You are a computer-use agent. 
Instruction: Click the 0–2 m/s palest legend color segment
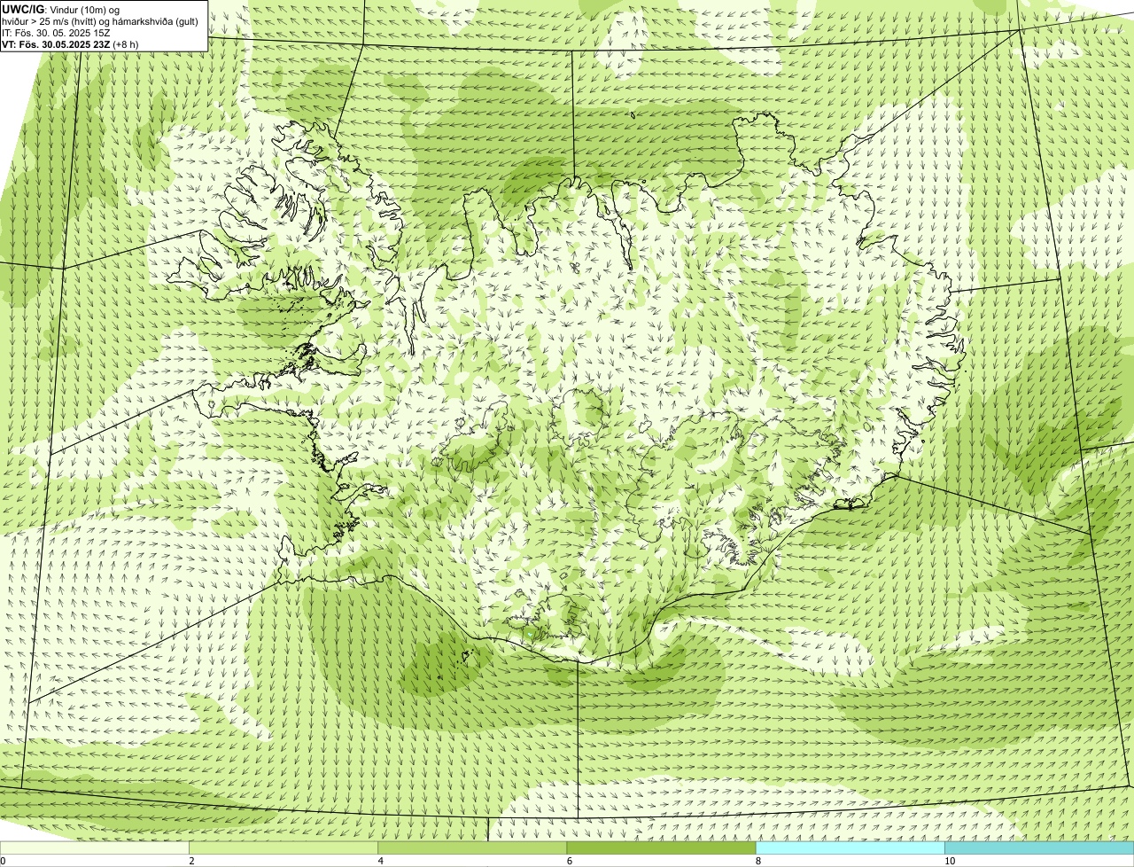click(x=94, y=848)
